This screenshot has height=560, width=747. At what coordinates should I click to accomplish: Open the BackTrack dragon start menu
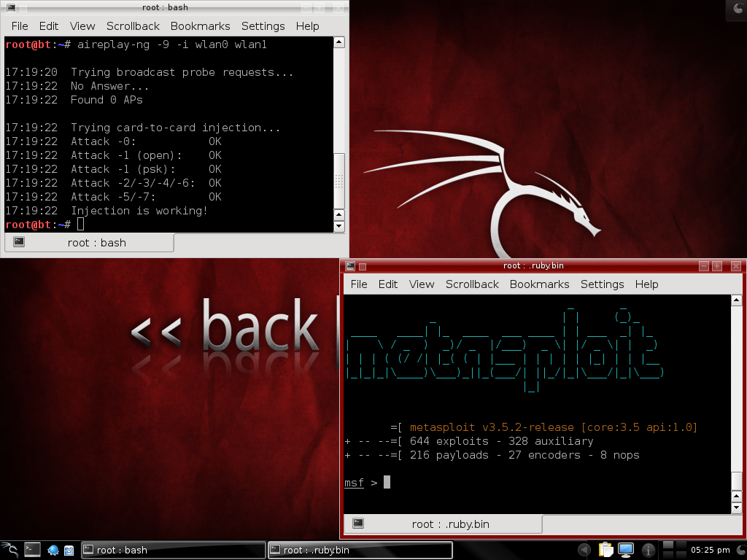9,550
